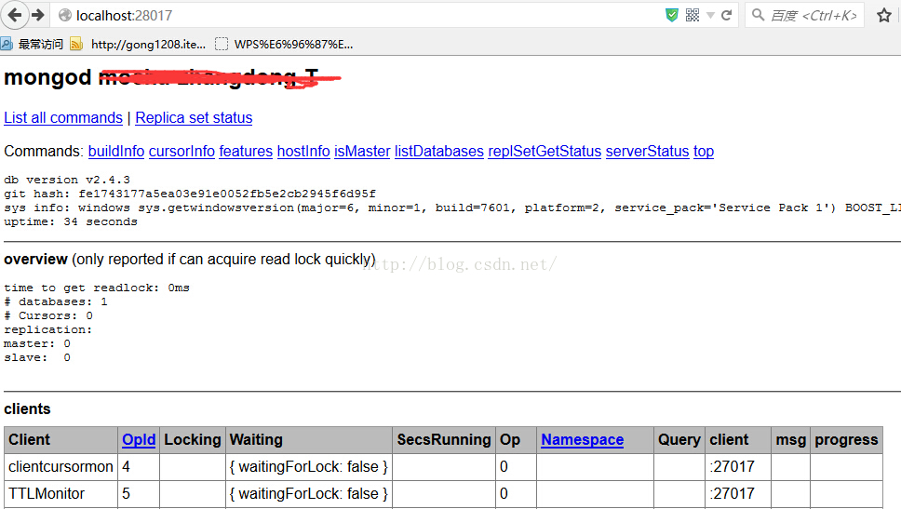
Task: Click the TTLMonitor table cell
Action: [61, 493]
